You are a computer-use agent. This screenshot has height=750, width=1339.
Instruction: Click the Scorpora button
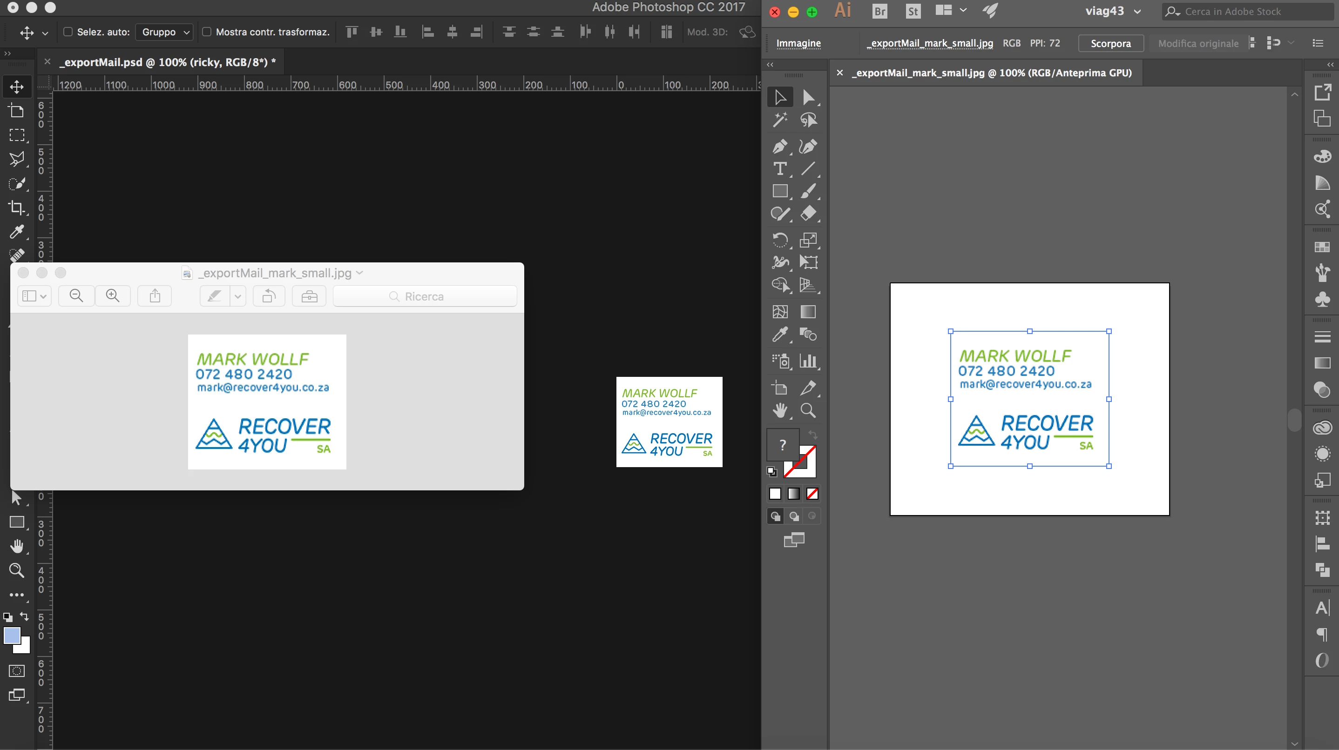[1110, 43]
